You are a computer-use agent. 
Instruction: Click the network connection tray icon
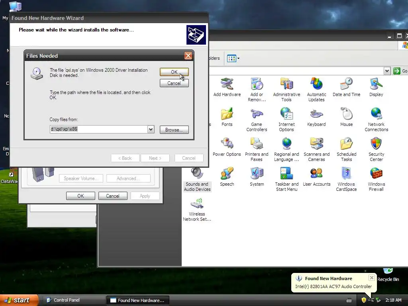coord(371,300)
